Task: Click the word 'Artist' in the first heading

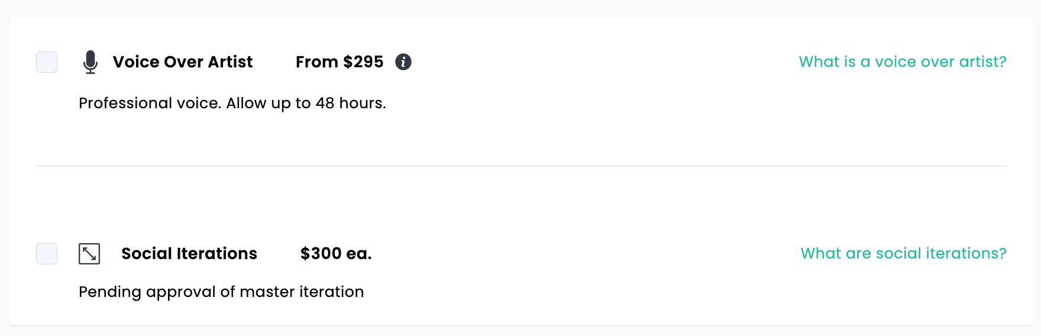Action: [230, 62]
